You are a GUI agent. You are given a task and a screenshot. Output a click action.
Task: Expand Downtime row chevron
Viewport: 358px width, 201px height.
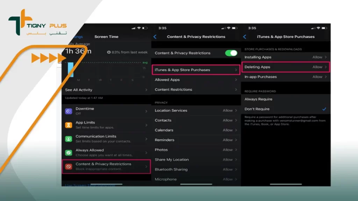(x=146, y=111)
